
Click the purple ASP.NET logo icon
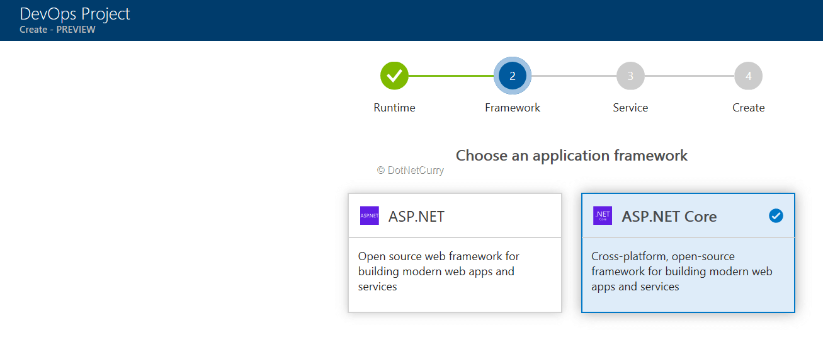tap(370, 216)
